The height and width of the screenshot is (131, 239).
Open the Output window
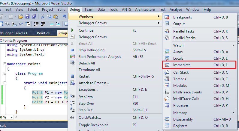[x=200, y=24]
